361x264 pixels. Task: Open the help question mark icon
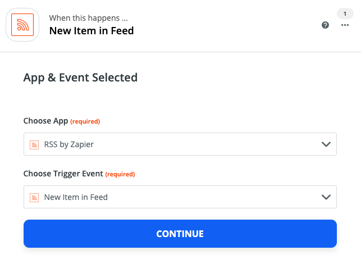pyautogui.click(x=325, y=25)
